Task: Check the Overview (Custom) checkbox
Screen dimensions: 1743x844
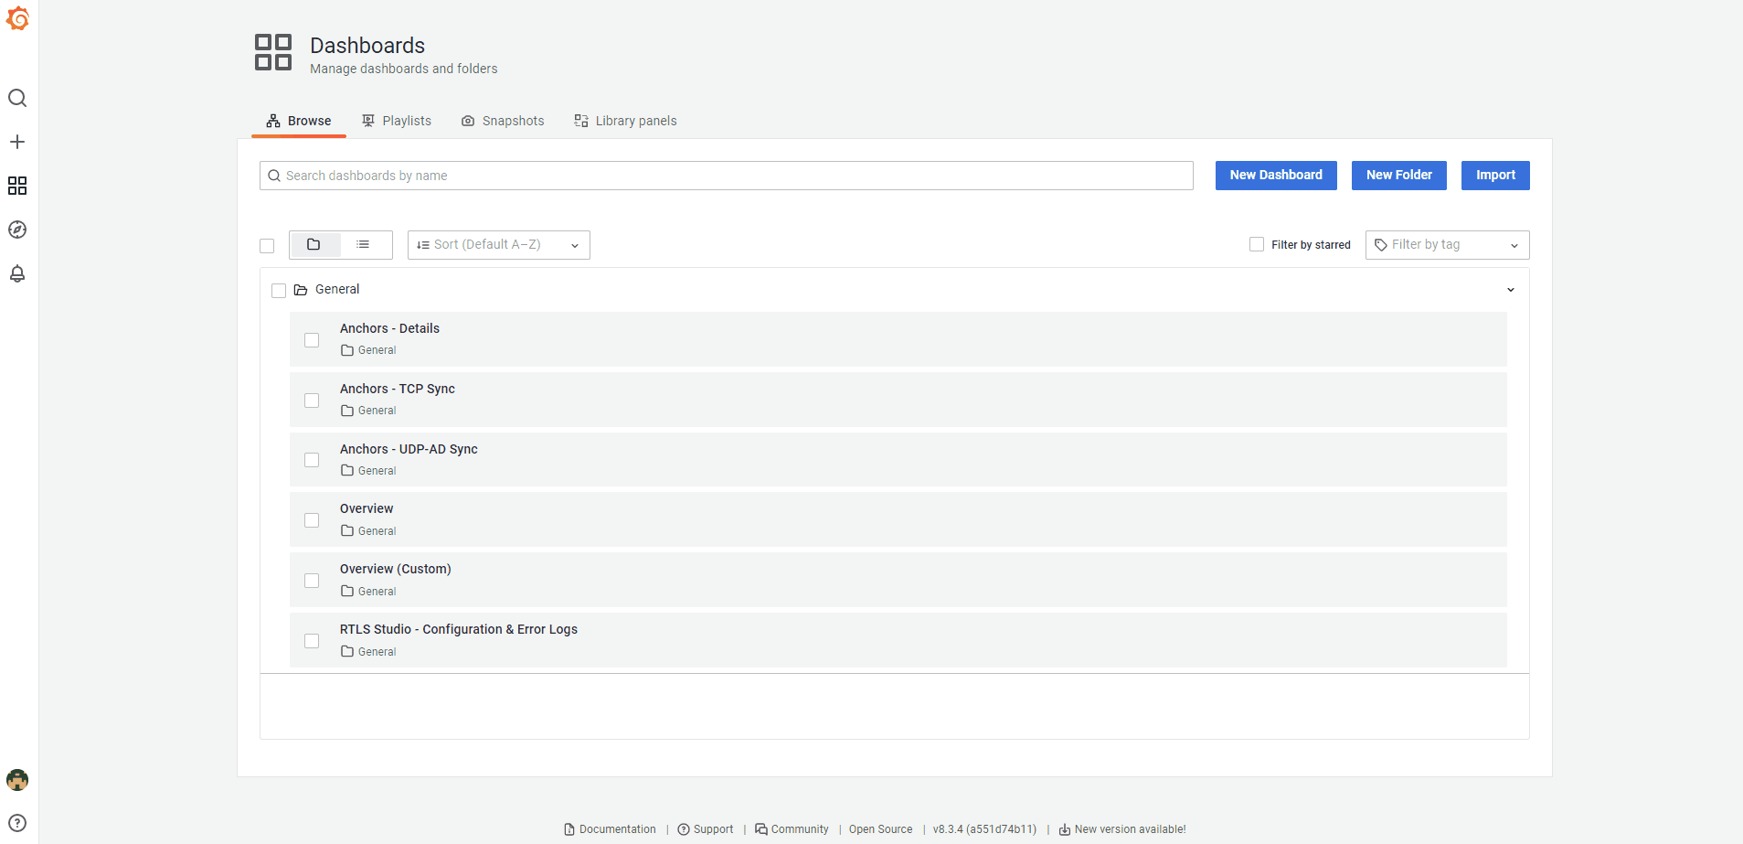Action: tap(312, 581)
